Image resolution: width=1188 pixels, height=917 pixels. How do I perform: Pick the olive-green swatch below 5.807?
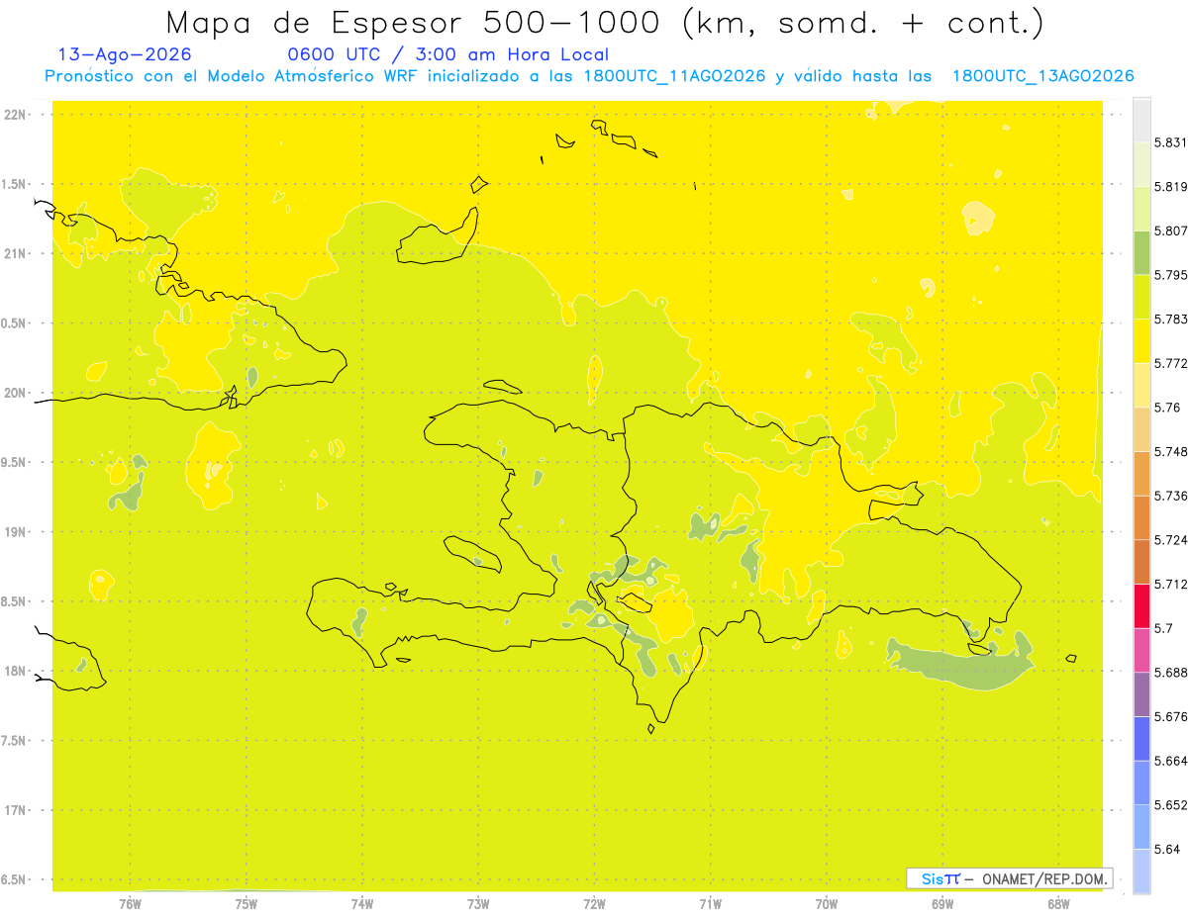[1141, 252]
